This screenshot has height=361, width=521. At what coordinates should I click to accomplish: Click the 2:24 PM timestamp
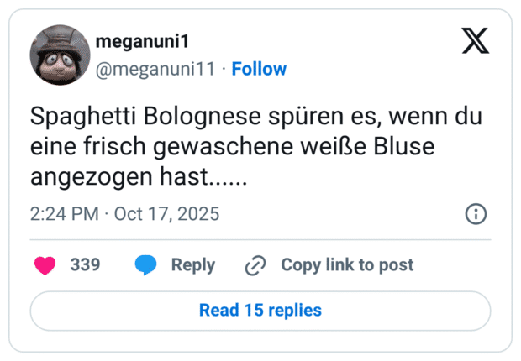click(64, 214)
